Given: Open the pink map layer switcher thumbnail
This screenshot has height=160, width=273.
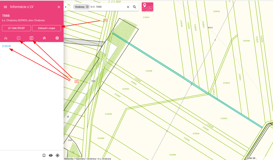Looking at the screenshot, I should click(x=147, y=7).
